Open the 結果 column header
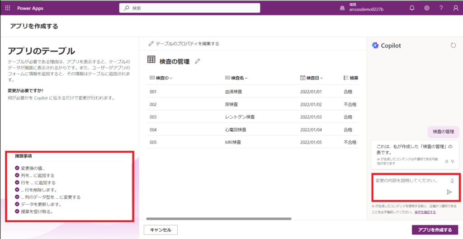The width and height of the screenshot is (463, 239). point(351,78)
